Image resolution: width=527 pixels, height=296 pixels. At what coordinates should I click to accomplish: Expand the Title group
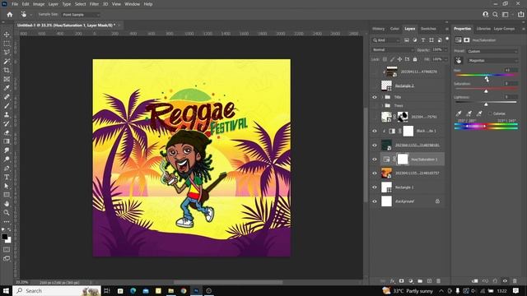pyautogui.click(x=382, y=97)
